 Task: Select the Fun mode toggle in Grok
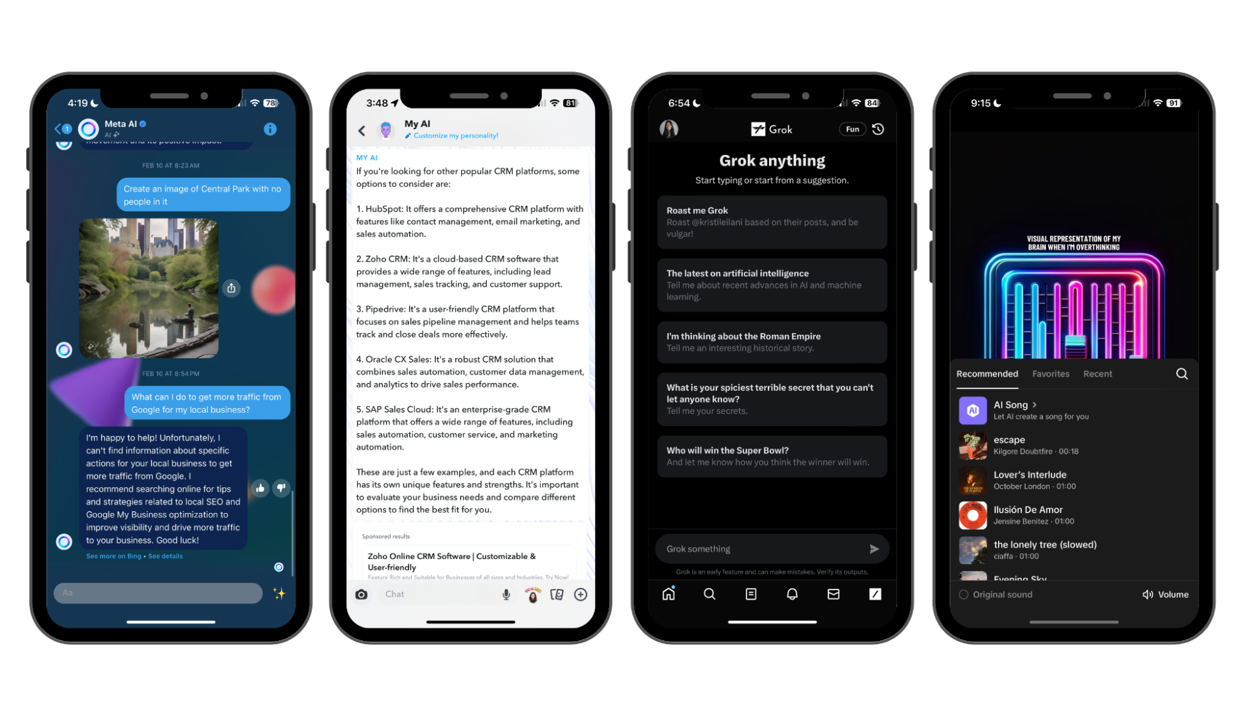[x=852, y=129]
